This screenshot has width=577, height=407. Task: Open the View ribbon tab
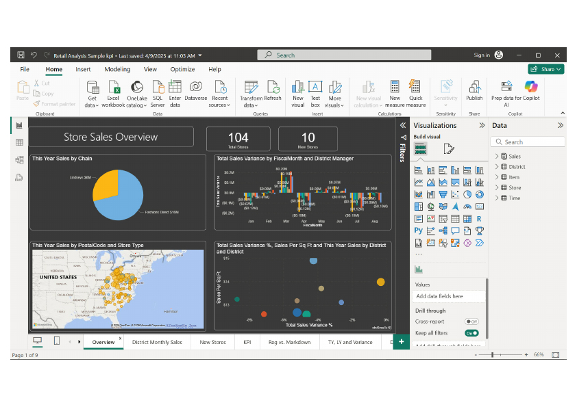pyautogui.click(x=150, y=69)
